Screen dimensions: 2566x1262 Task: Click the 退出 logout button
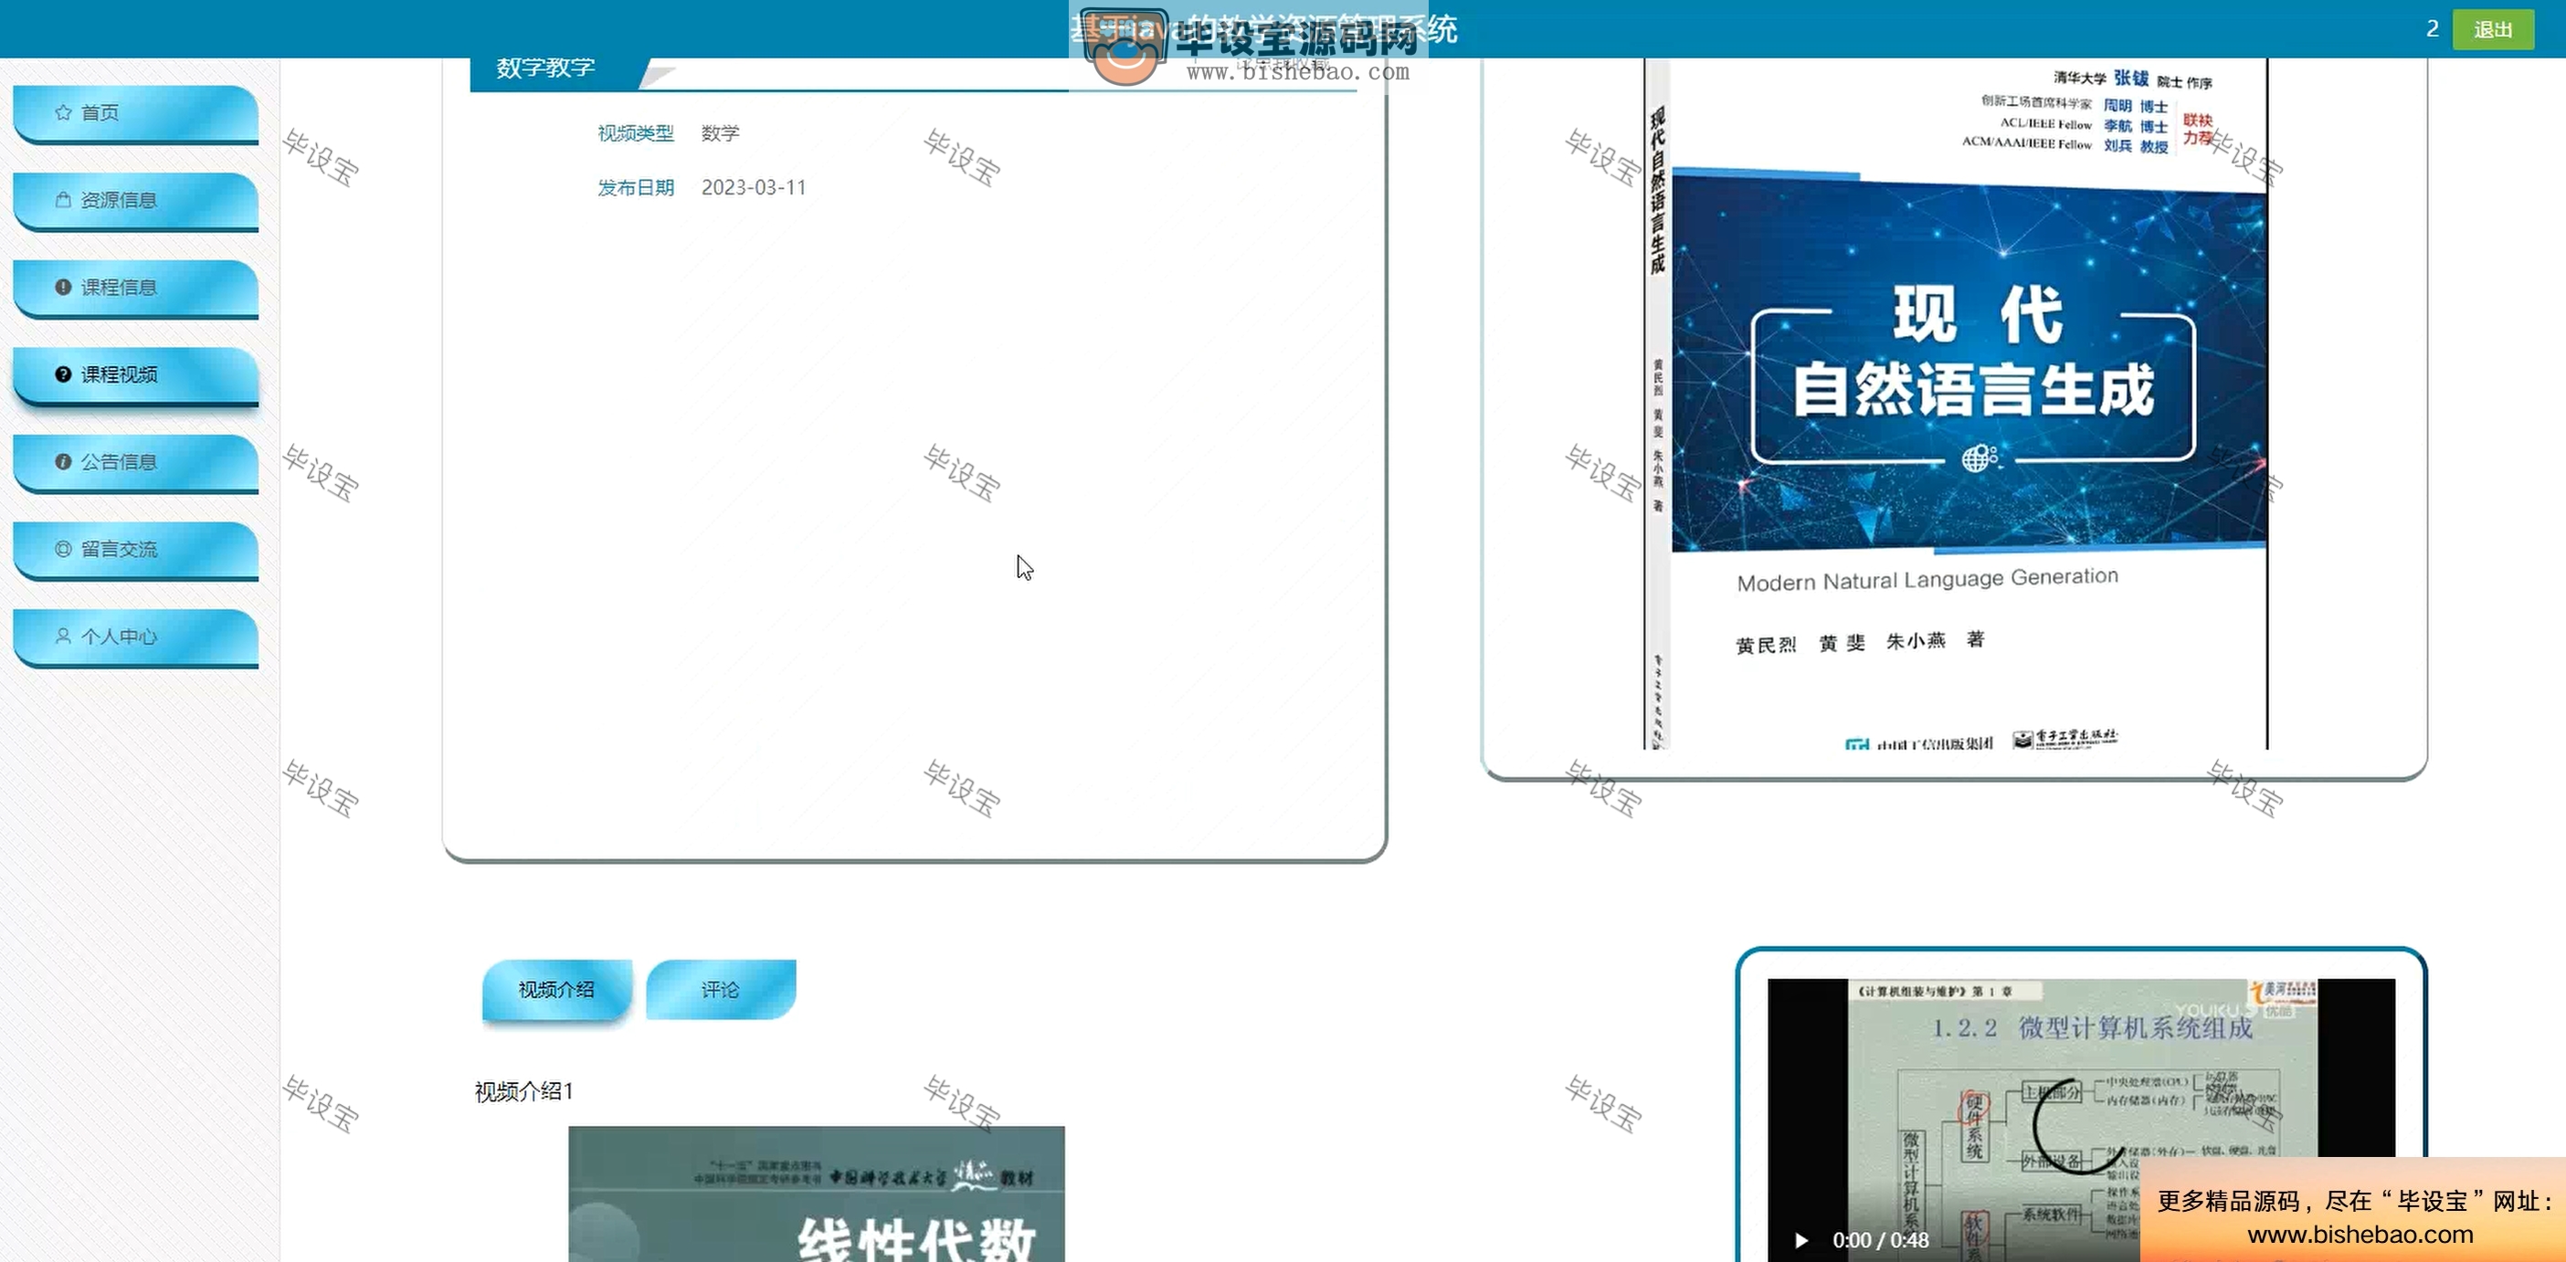point(2492,30)
